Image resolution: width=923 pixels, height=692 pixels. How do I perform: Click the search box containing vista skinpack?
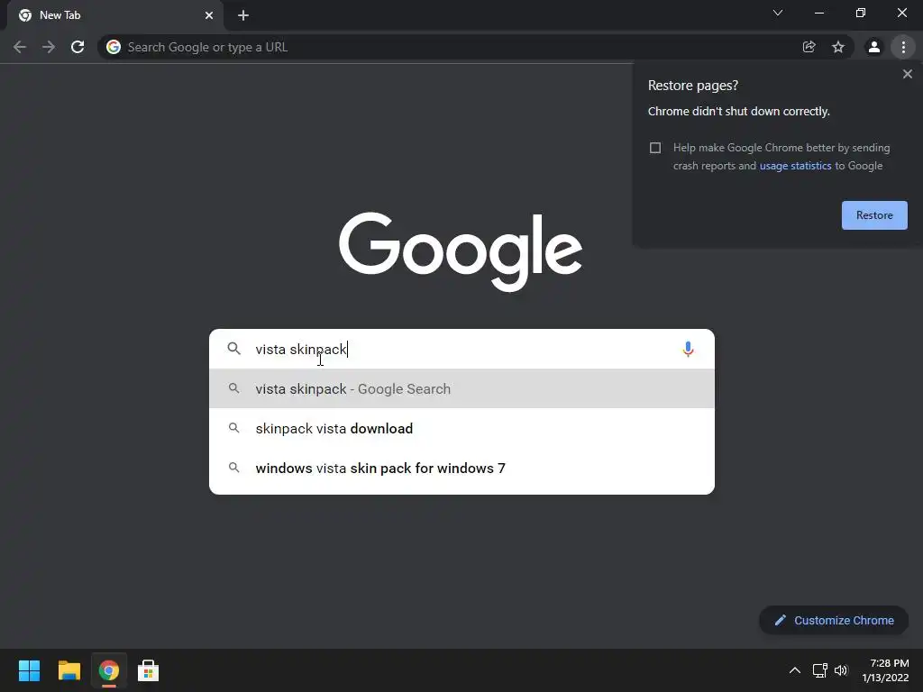[461, 349]
